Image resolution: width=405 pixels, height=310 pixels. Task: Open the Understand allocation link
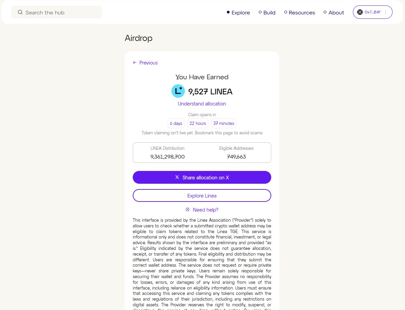[x=202, y=104]
